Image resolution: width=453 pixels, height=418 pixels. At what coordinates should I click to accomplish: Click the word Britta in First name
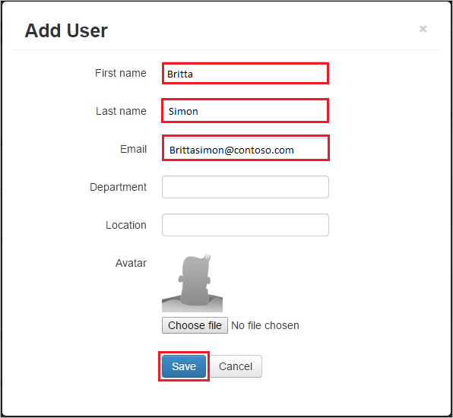point(180,74)
